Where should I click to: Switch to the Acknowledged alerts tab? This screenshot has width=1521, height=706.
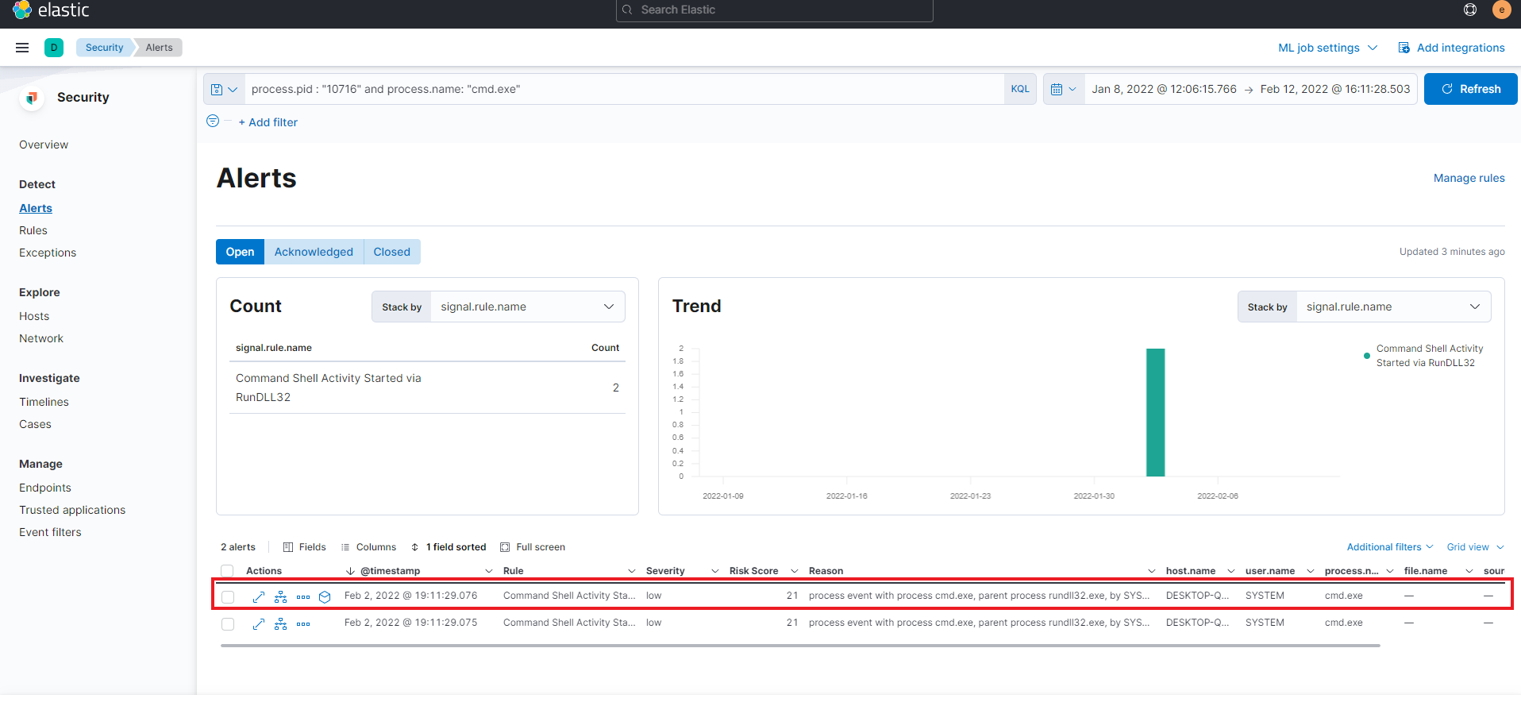pos(314,252)
